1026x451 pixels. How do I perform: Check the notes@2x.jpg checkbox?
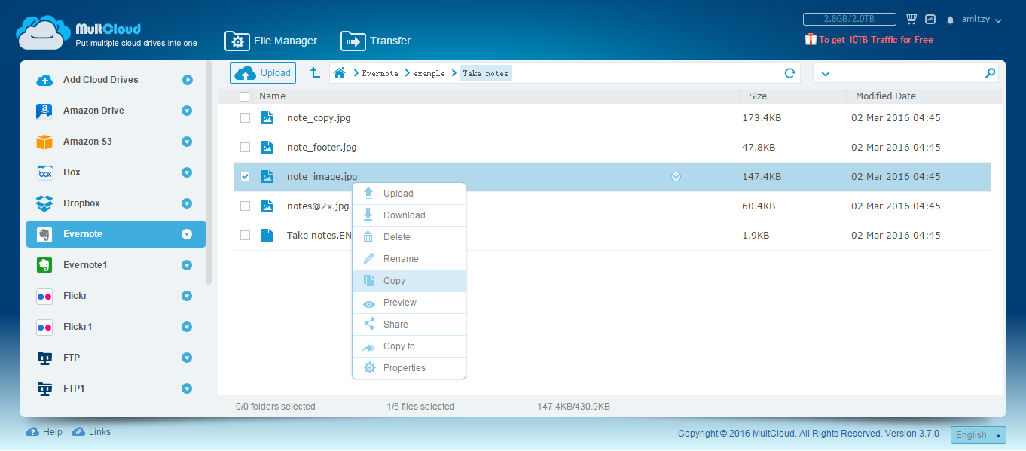click(x=245, y=206)
